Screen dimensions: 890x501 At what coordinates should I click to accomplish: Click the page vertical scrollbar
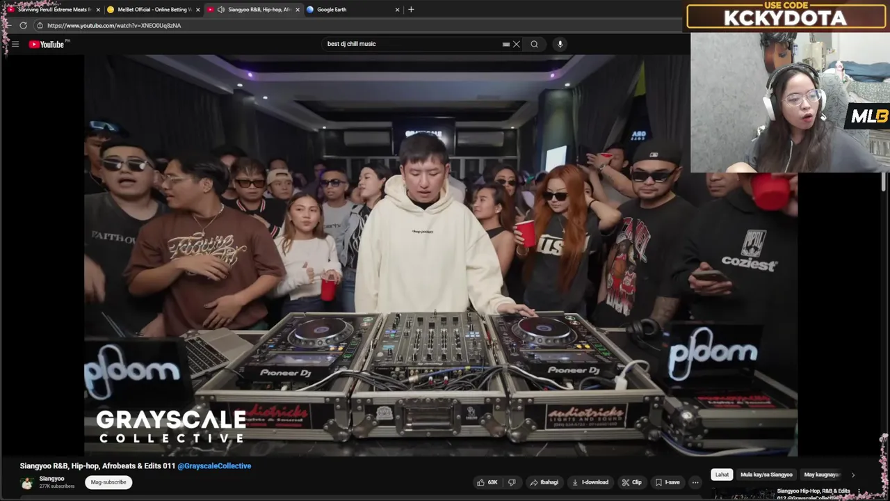coord(884,182)
